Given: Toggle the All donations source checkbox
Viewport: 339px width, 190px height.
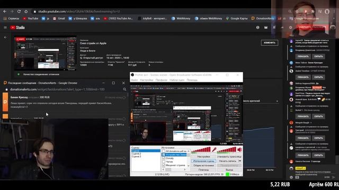Looking at the screenshot, I should click(164, 151).
